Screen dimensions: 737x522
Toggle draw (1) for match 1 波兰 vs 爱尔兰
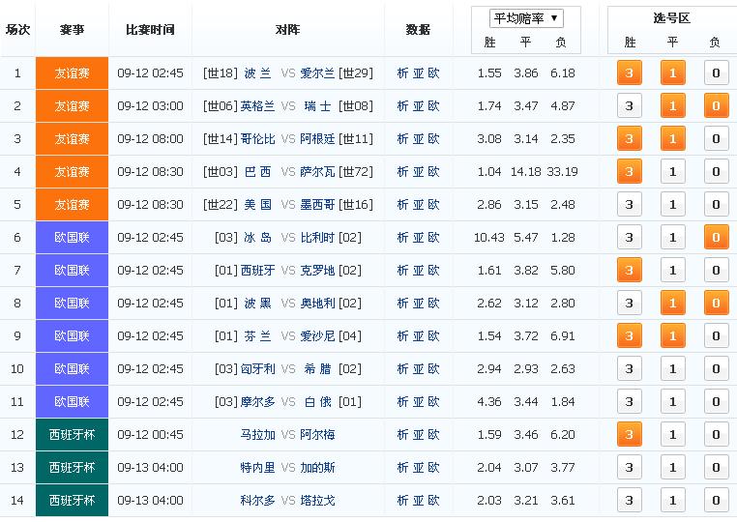[x=672, y=72]
